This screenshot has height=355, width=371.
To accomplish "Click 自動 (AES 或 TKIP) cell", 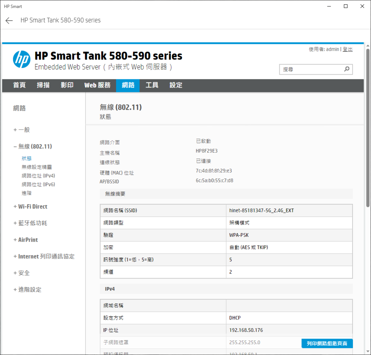I will tap(289, 247).
